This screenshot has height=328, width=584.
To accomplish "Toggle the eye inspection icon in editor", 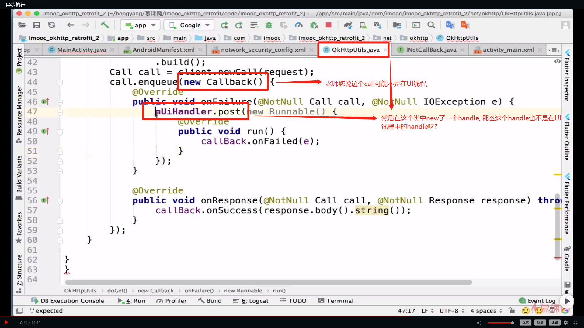I will pyautogui.click(x=557, y=61).
